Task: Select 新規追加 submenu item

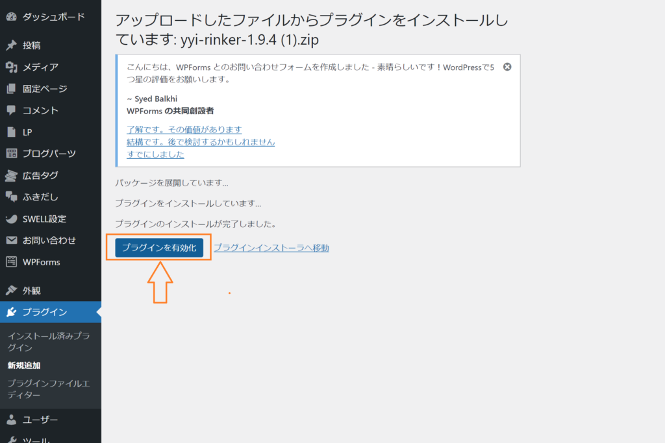Action: (x=24, y=365)
